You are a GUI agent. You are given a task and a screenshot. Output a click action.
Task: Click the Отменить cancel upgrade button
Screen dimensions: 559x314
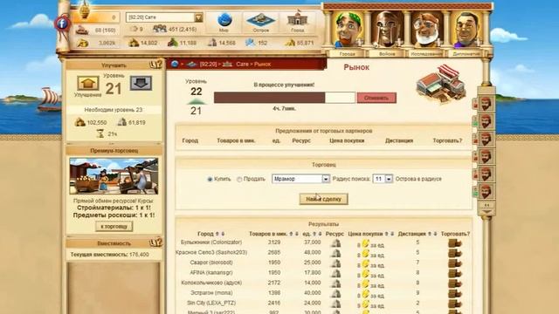pyautogui.click(x=376, y=98)
